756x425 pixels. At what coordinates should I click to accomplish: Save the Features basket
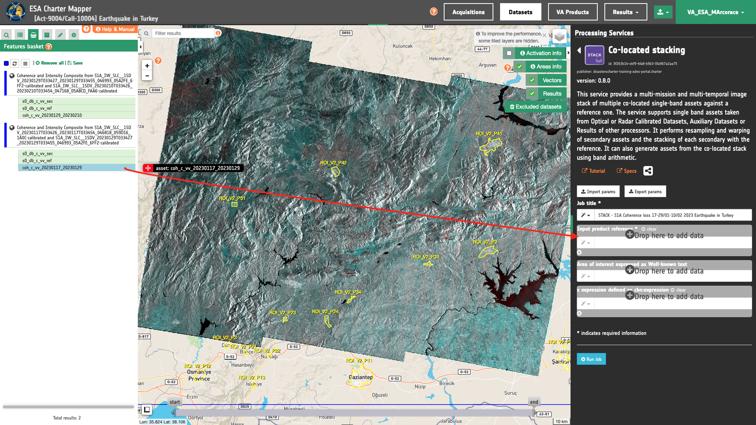75,63
